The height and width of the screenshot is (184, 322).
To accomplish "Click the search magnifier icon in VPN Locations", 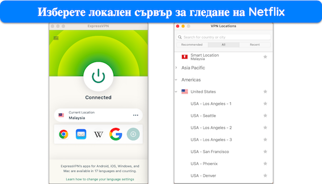I will pyautogui.click(x=180, y=37).
